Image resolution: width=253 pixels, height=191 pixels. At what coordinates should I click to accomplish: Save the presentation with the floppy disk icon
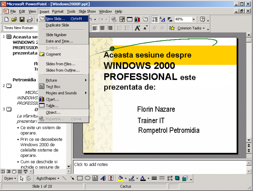pos(22,19)
